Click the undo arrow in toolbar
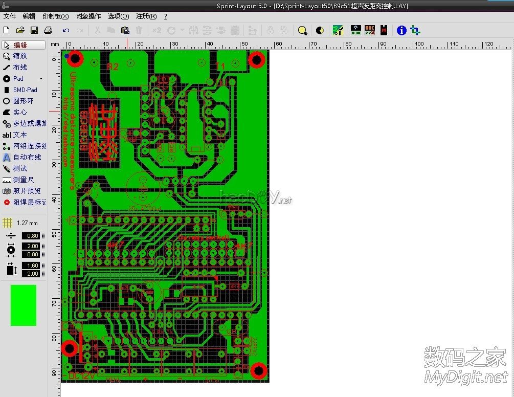Screen dimensions: 514x397 tap(66, 31)
